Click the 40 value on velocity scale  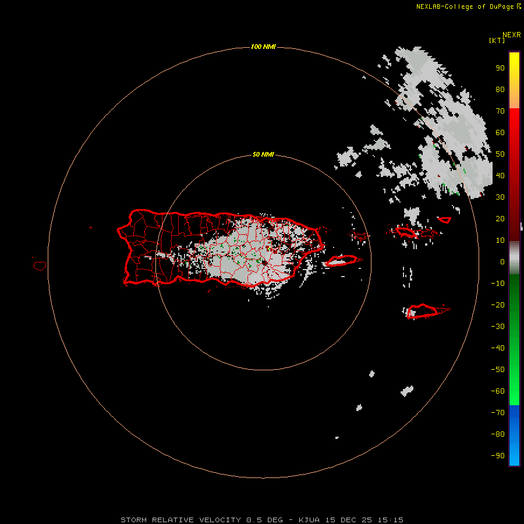point(500,175)
